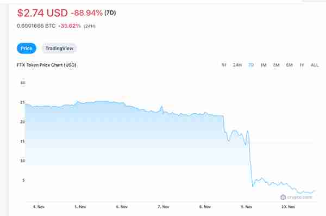Click the crypto.com watermark logo icon
This screenshot has width=326, height=216.
click(283, 197)
